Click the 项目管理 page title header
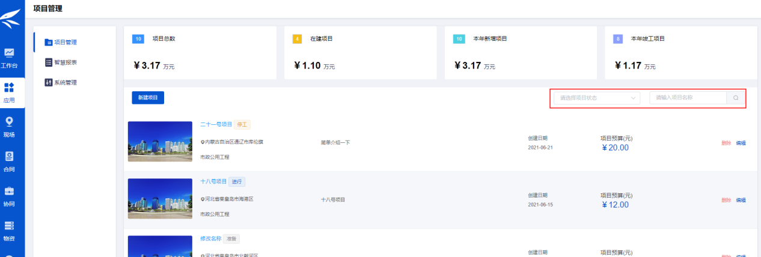The width and height of the screenshot is (761, 257). [x=47, y=8]
